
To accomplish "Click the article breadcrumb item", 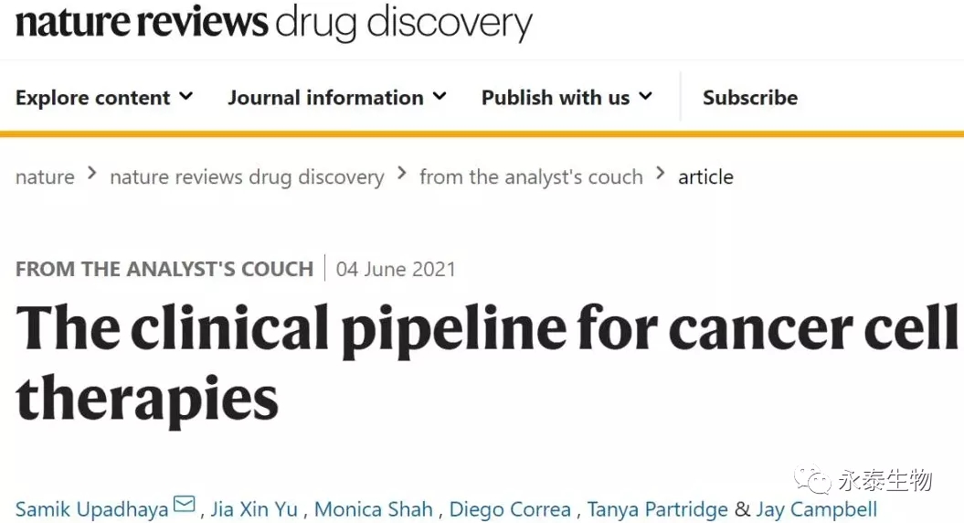I will click(705, 176).
